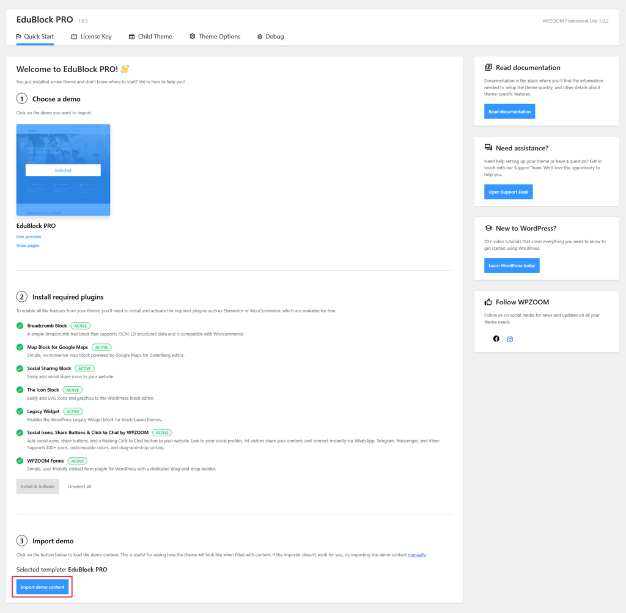Click Map Block for Google Maps name
The height and width of the screenshot is (613, 626).
click(57, 347)
